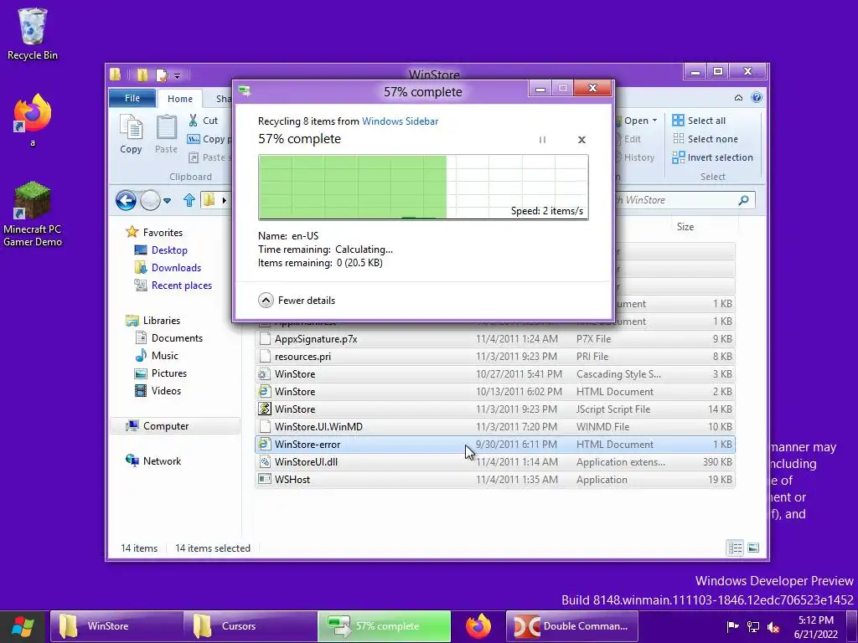
Task: Open the File menu tab
Action: tap(132, 98)
